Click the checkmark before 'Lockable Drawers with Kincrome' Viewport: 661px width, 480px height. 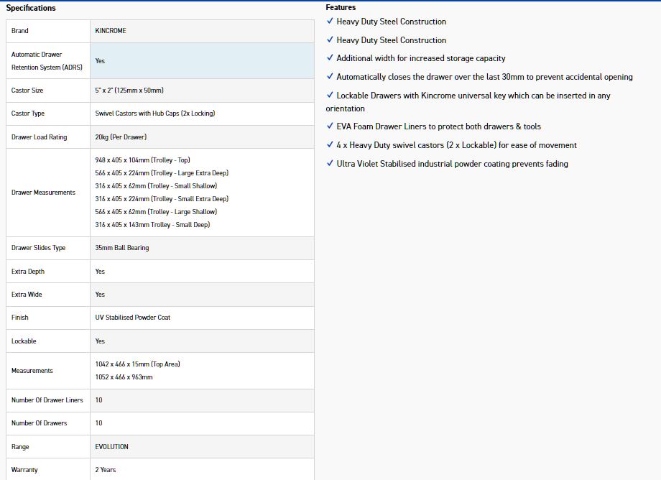point(330,96)
